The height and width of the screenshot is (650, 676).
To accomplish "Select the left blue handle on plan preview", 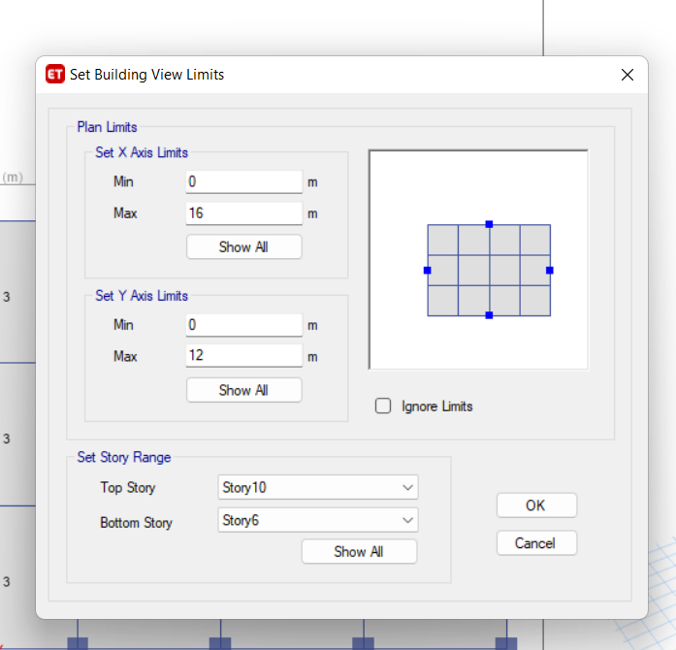I will (428, 271).
